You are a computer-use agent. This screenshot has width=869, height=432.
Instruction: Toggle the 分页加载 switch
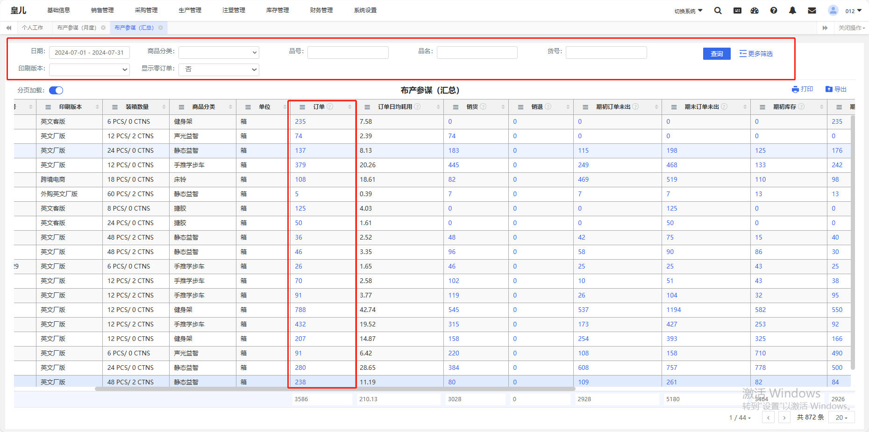click(x=56, y=90)
